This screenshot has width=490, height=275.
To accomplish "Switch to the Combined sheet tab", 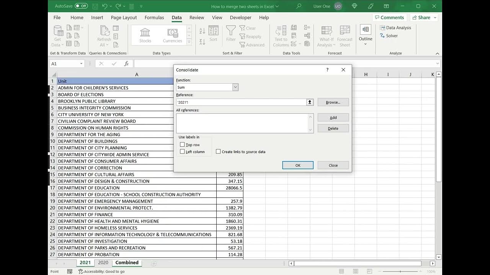I will click(x=127, y=263).
